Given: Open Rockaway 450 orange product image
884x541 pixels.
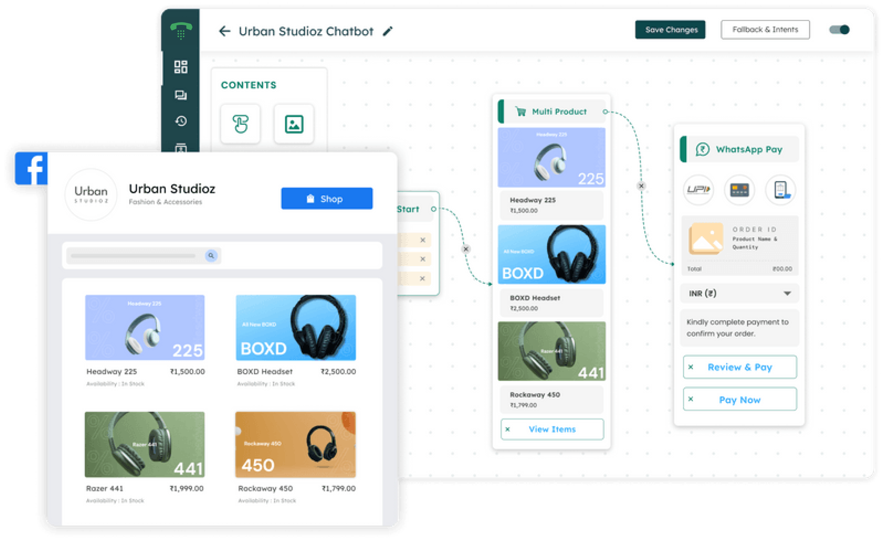Looking at the screenshot, I should point(296,444).
